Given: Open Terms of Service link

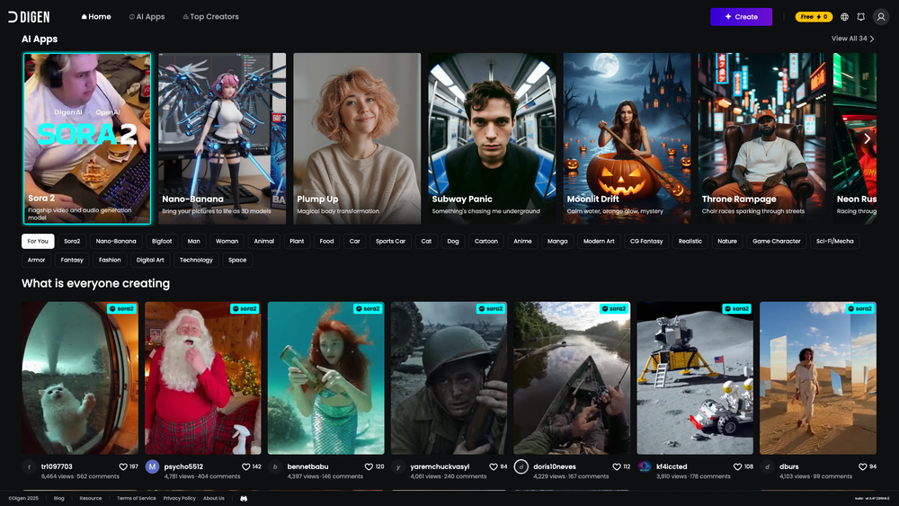Looking at the screenshot, I should tap(137, 499).
